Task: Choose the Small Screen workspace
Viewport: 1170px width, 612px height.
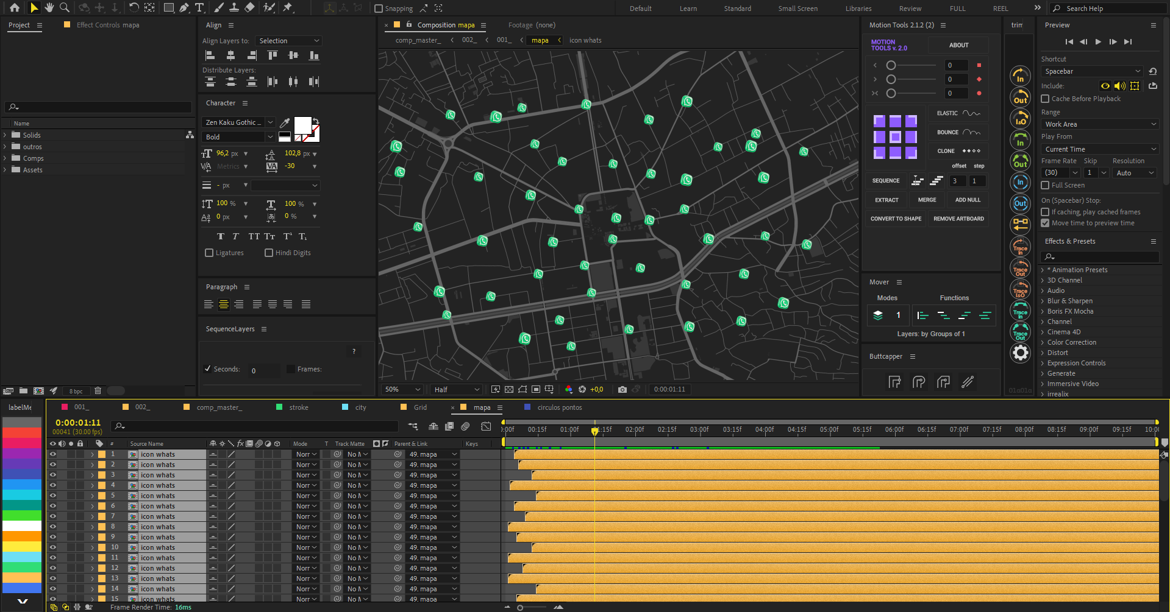Action: coord(797,9)
